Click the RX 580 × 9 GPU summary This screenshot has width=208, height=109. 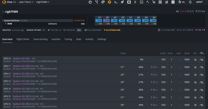pyautogui.click(x=200, y=30)
